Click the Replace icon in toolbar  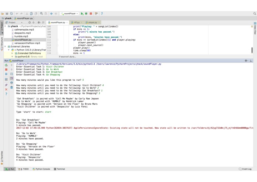tap(46, 14)
